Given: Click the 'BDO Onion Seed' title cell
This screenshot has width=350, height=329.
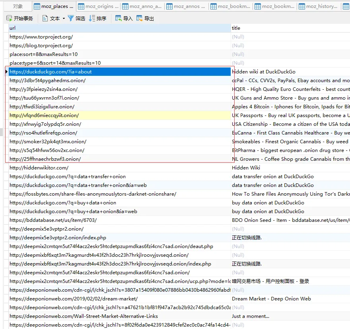Looking at the screenshot, I should (290, 220).
